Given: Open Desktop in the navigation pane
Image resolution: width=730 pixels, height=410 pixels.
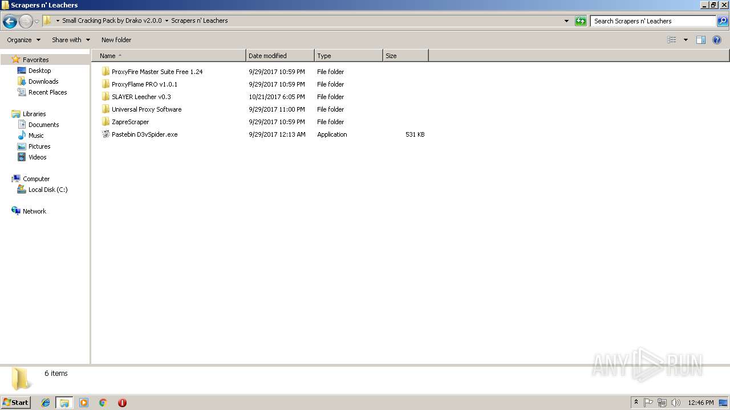Looking at the screenshot, I should tap(39, 71).
